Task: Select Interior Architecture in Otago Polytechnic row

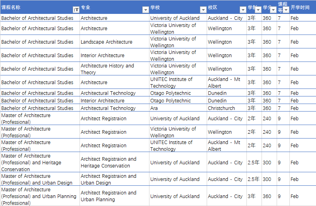Action: pyautogui.click(x=103, y=100)
